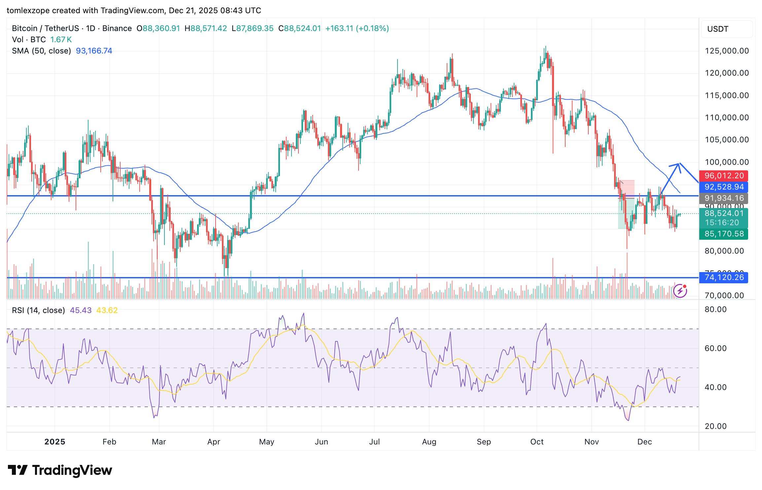The width and height of the screenshot is (762, 490).
Task: Click the blue upward arrow drawing tip
Action: (679, 164)
